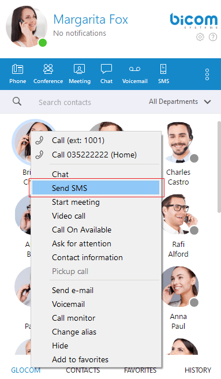Screen dimensions: 221x379
Task: Click the Charles Castro name label
Action: tap(178, 177)
